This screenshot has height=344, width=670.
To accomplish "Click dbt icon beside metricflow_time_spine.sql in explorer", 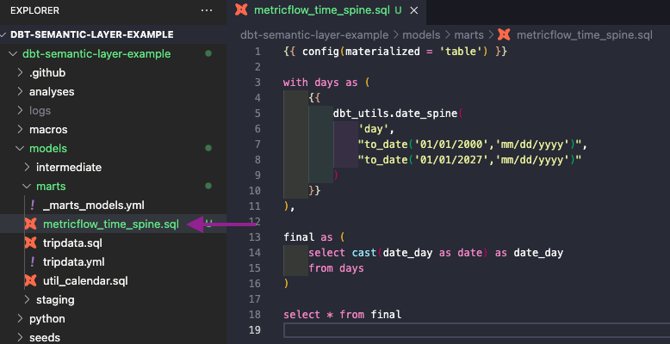I will pos(30,224).
